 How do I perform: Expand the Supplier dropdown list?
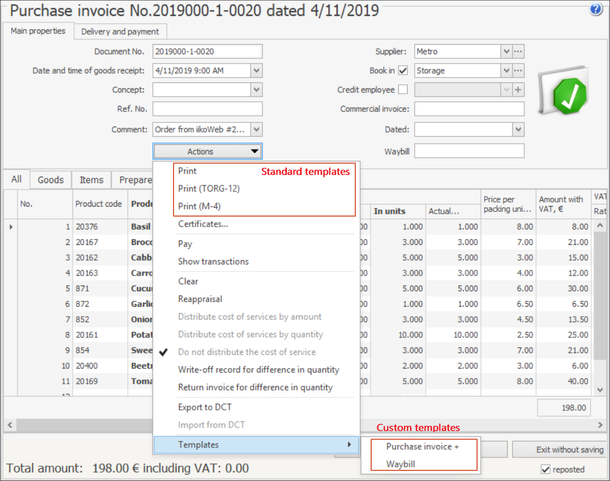(x=506, y=52)
